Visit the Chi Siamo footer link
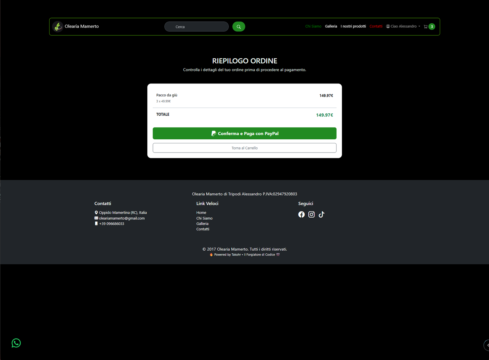 click(x=204, y=218)
